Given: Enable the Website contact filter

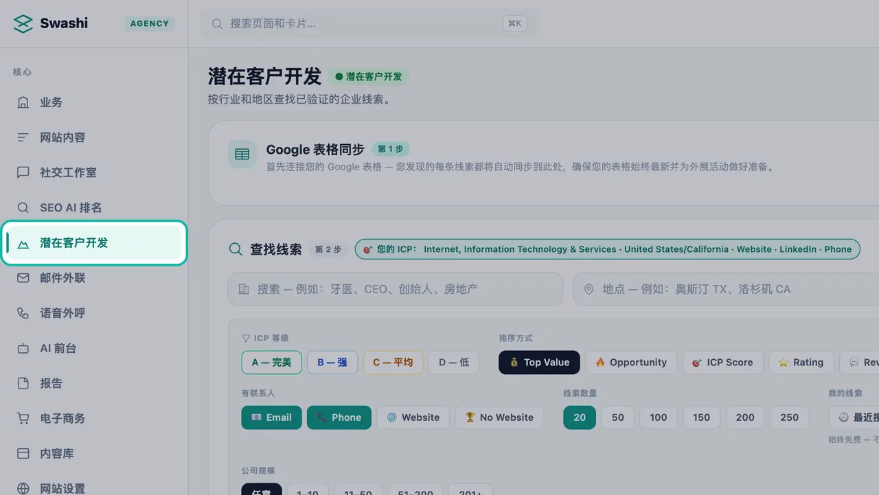Looking at the screenshot, I should coord(413,417).
